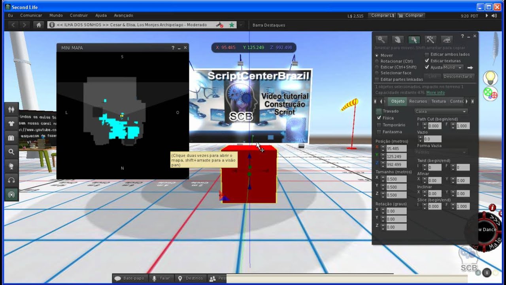The width and height of the screenshot is (506, 285).
Task: Click the green star favorite icon
Action: [232, 25]
